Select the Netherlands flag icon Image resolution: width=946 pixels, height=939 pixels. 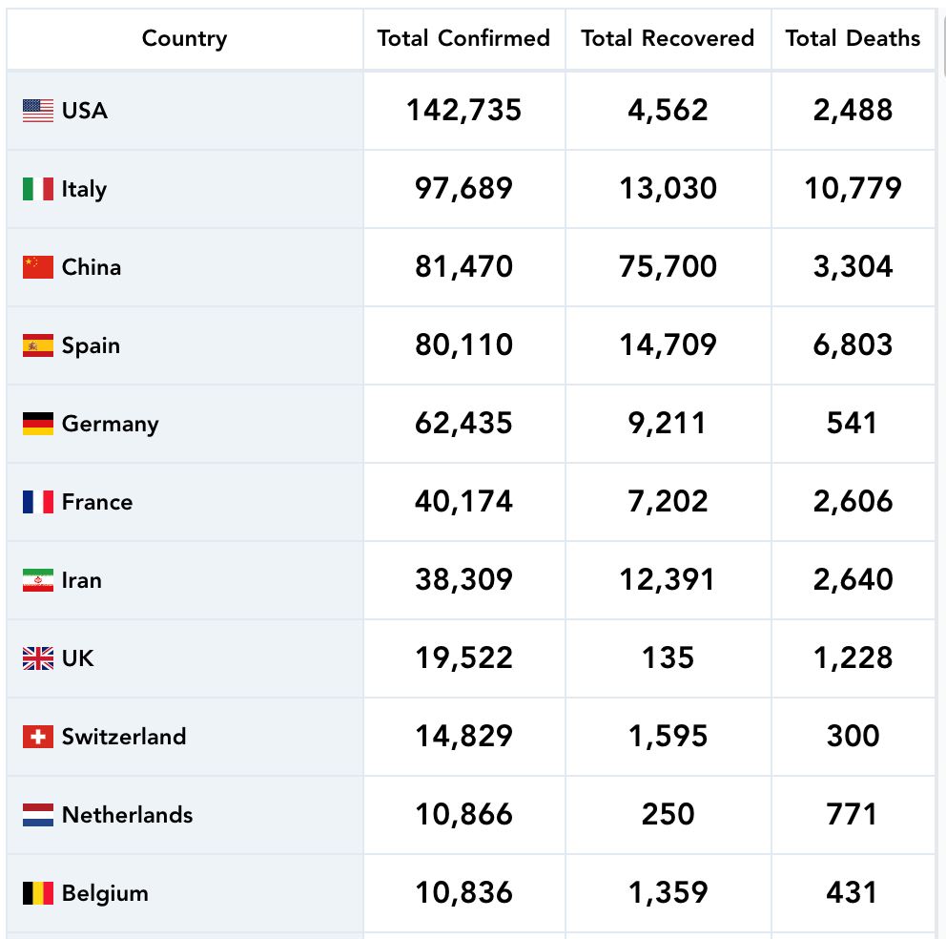coord(38,815)
